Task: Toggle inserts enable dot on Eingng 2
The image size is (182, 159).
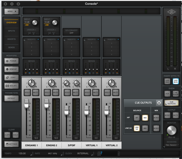Action: tap(58, 39)
